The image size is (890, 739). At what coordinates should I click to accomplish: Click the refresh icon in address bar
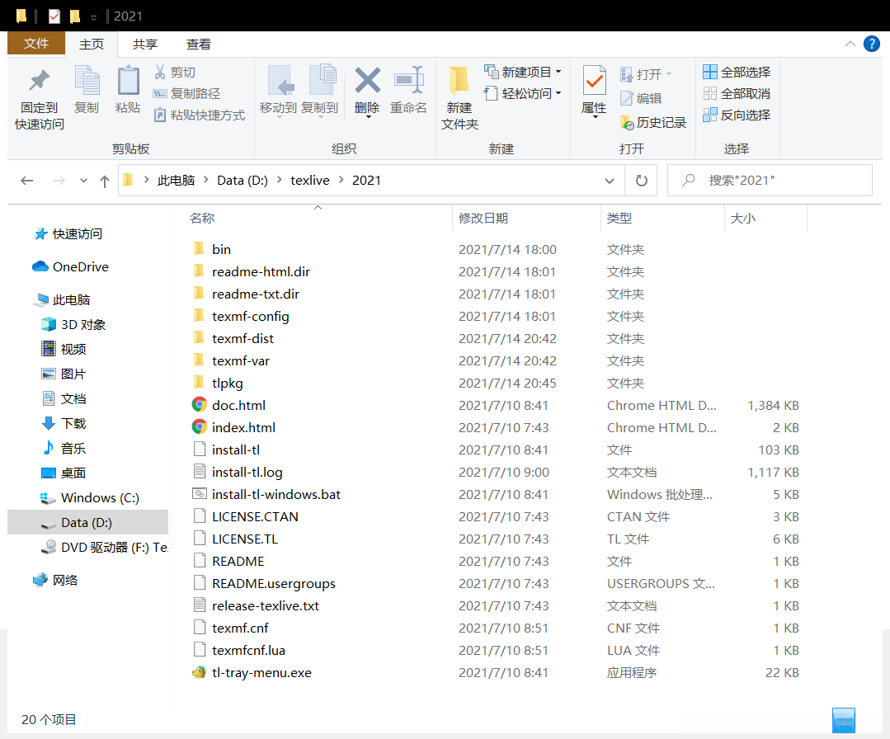point(640,180)
